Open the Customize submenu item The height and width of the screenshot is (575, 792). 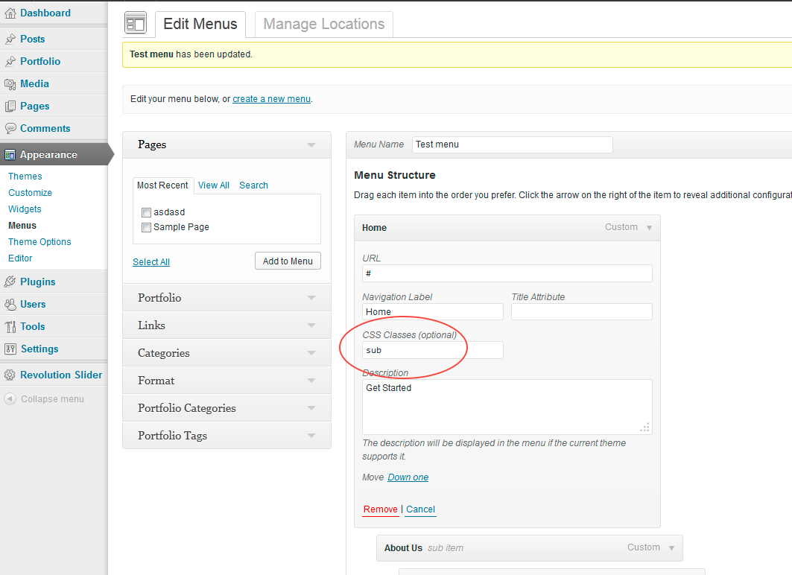31,193
